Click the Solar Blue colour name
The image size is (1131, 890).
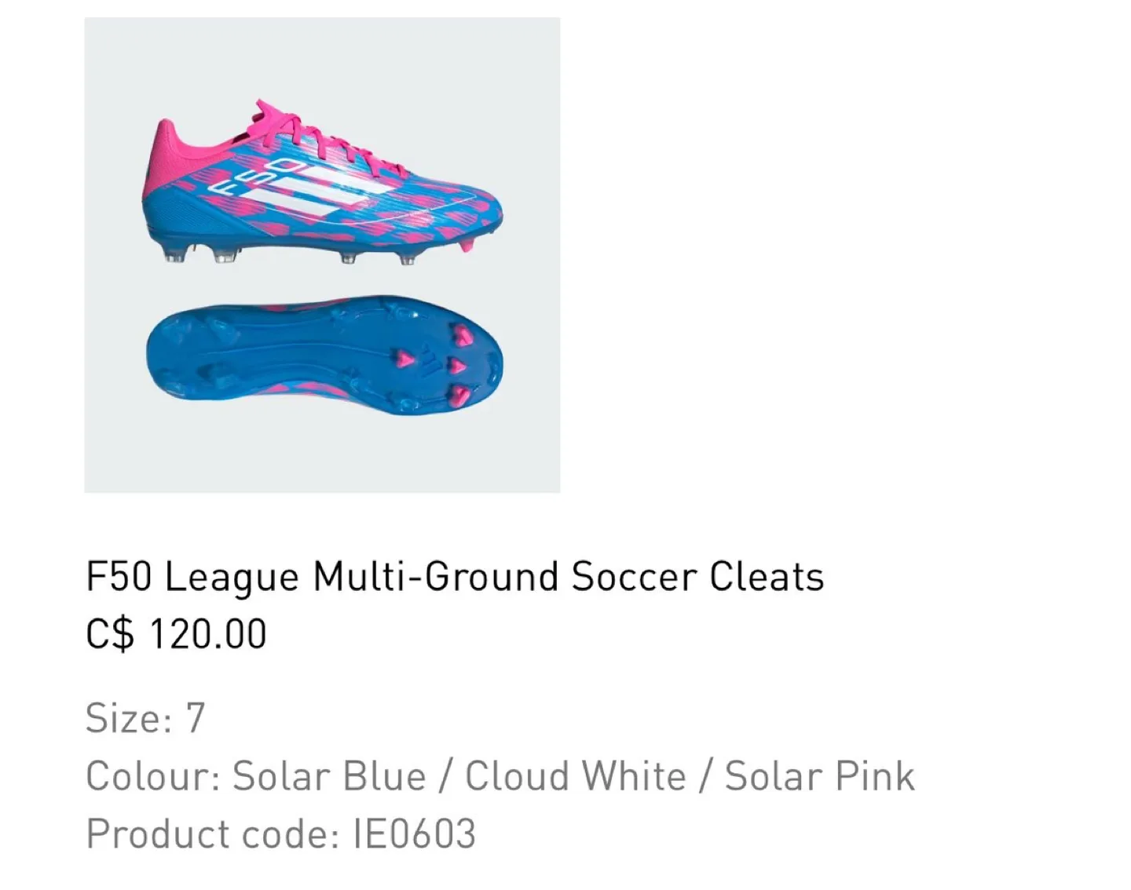click(329, 776)
